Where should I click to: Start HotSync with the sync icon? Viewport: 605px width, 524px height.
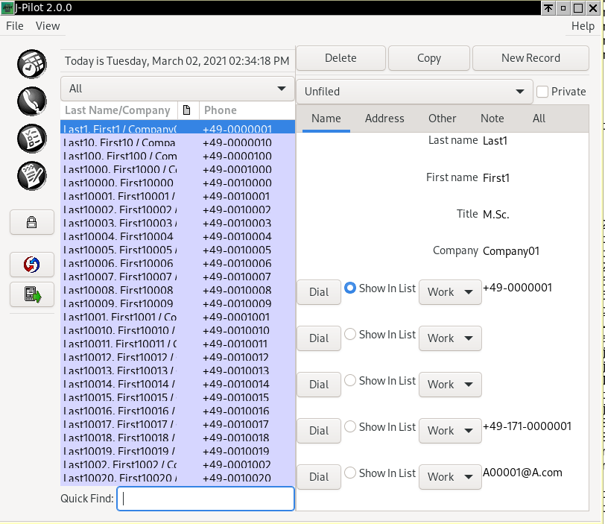31,264
